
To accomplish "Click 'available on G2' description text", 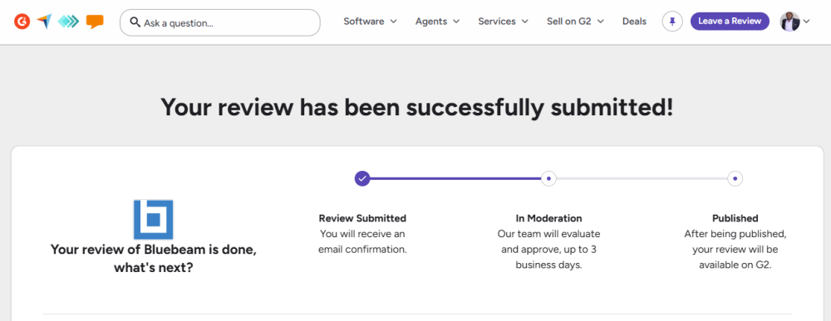I will [x=735, y=265].
